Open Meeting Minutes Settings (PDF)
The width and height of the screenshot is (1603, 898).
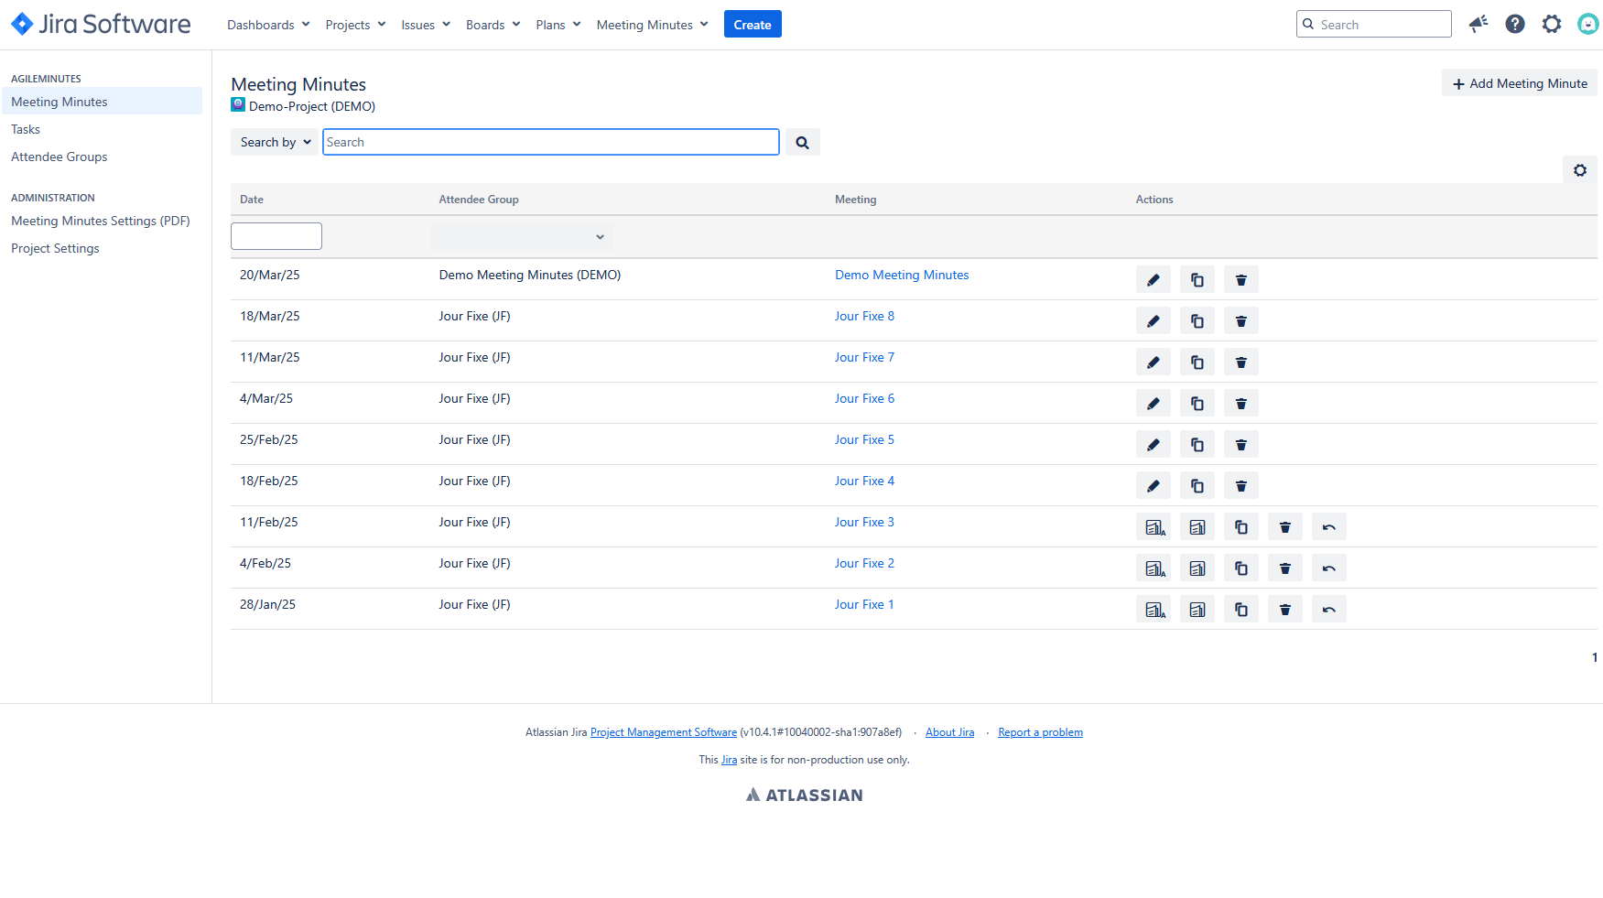coord(101,221)
